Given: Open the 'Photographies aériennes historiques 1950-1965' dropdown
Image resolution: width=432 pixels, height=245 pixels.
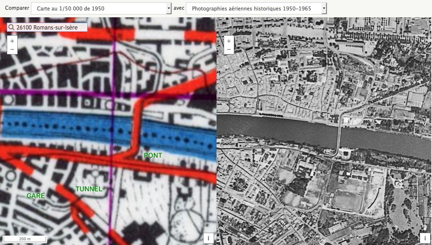Looking at the screenshot, I should coord(256,8).
